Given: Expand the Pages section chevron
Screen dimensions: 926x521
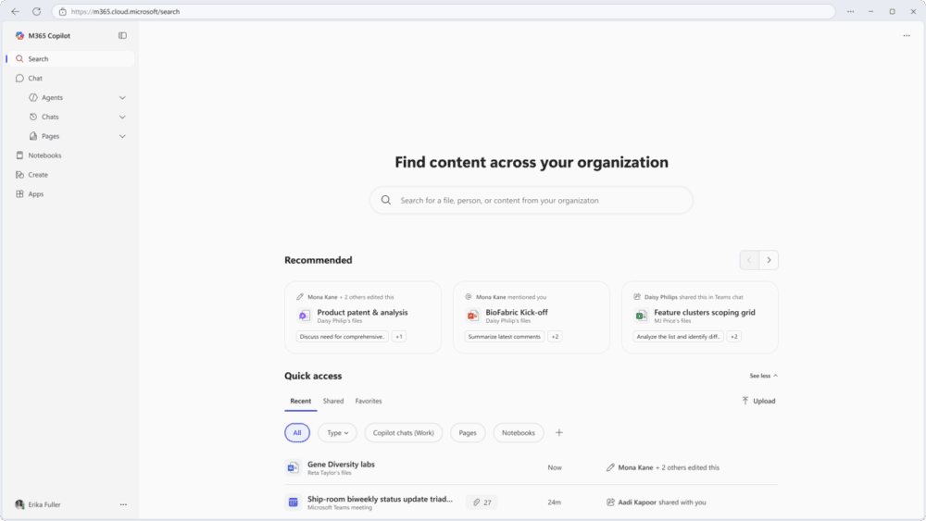Looking at the screenshot, I should tap(122, 136).
